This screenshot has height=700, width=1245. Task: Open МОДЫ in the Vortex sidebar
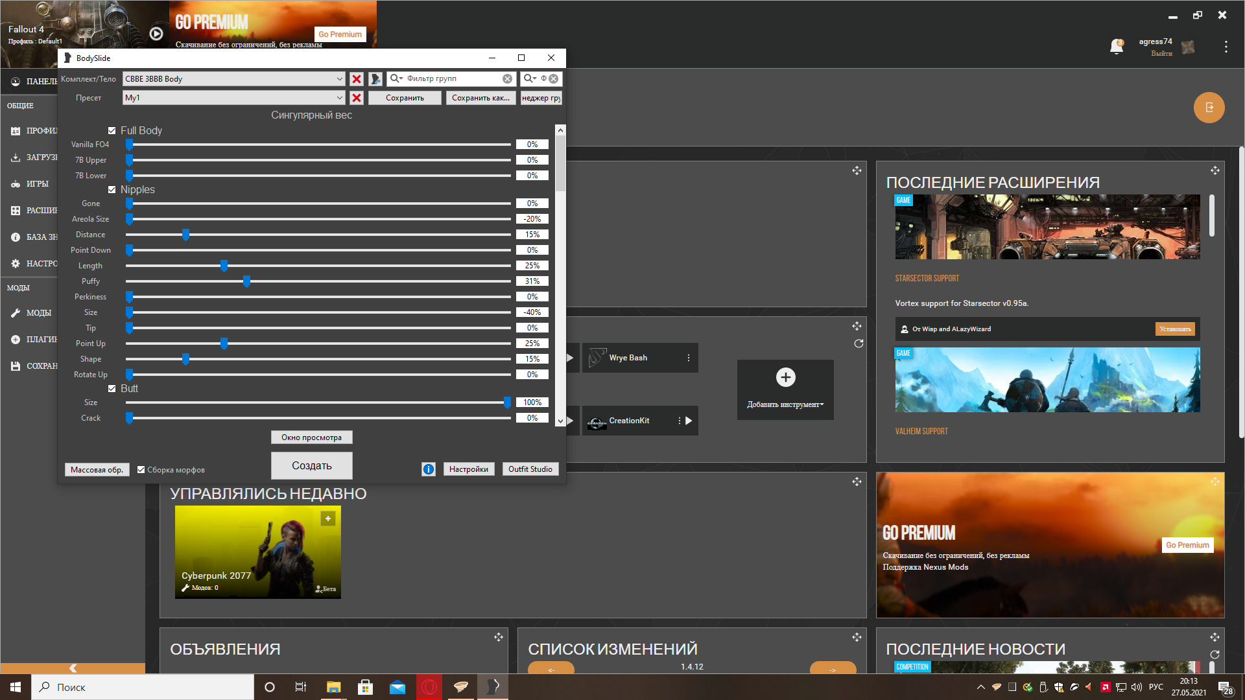pyautogui.click(x=38, y=313)
